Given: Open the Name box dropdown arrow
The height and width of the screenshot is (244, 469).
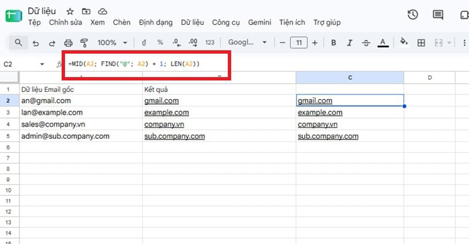Looking at the screenshot, I should (42, 64).
